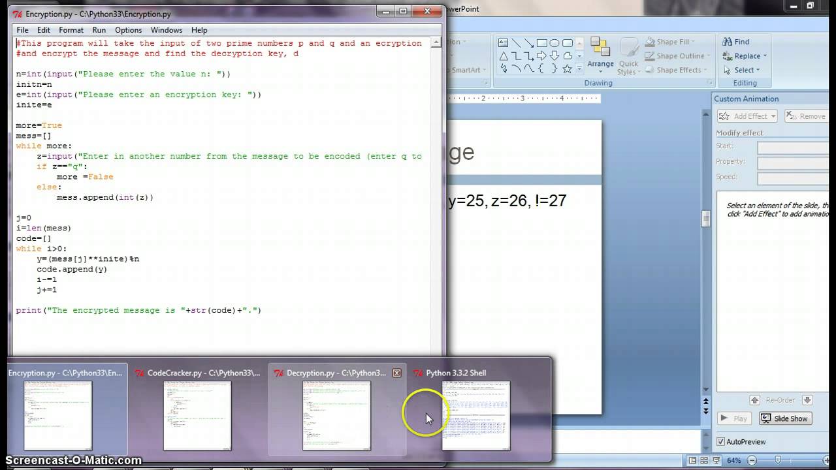Select the isosceles triangle shape

tap(503, 56)
